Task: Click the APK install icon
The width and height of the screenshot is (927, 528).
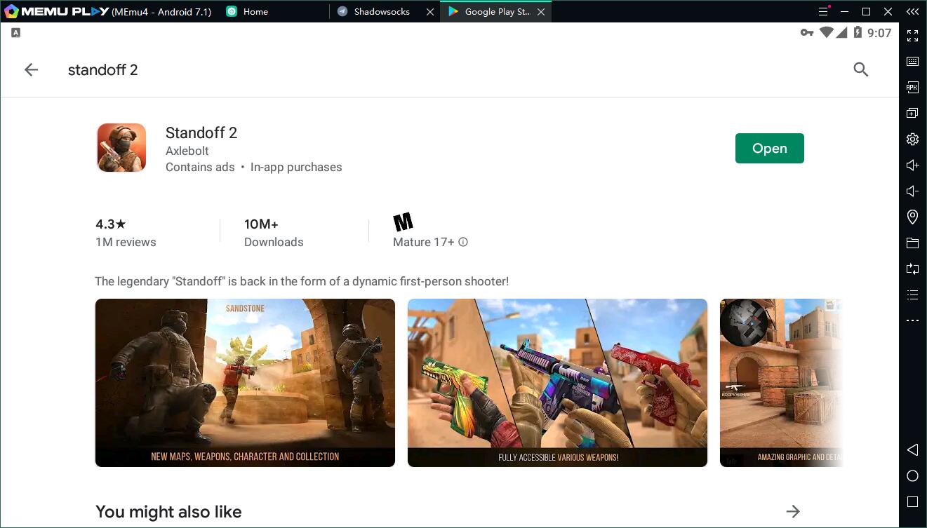Action: tap(912, 88)
